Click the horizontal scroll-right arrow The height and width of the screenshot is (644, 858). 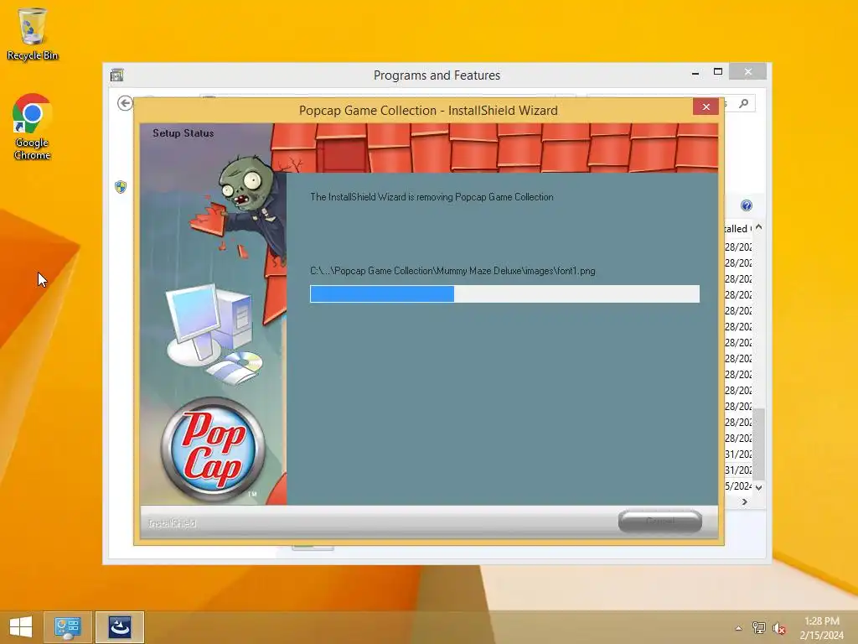745,501
